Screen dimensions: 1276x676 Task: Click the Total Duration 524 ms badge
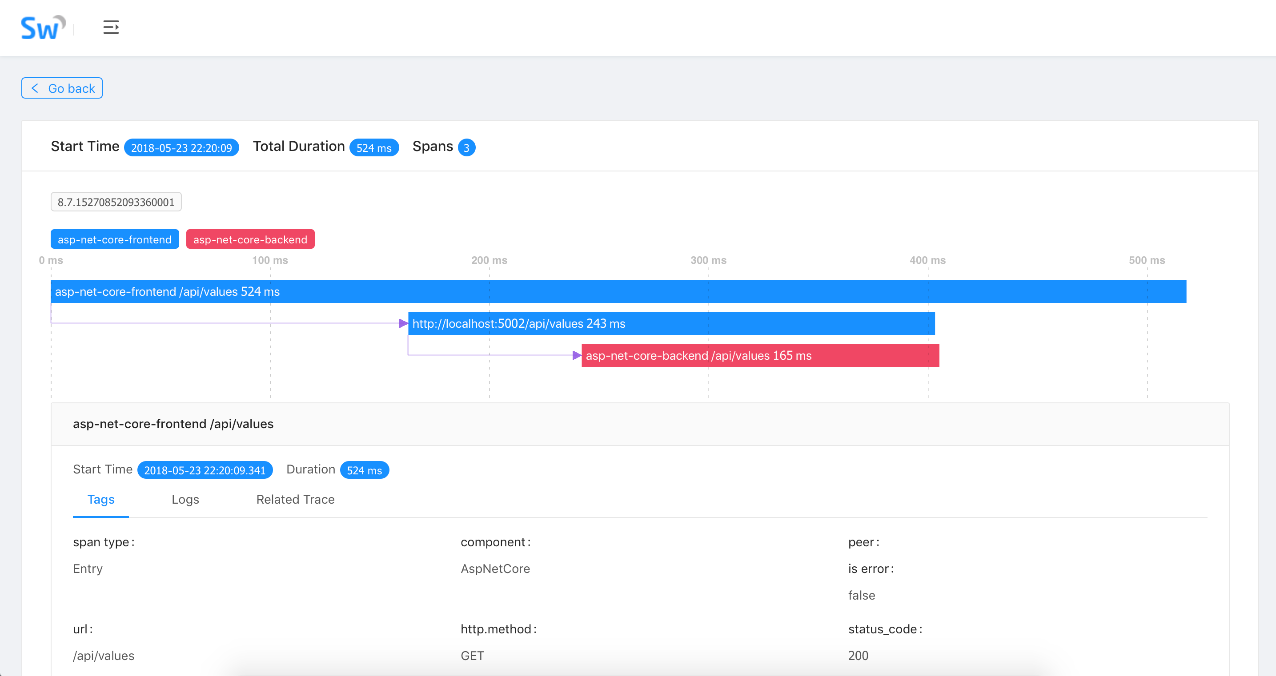(x=374, y=147)
